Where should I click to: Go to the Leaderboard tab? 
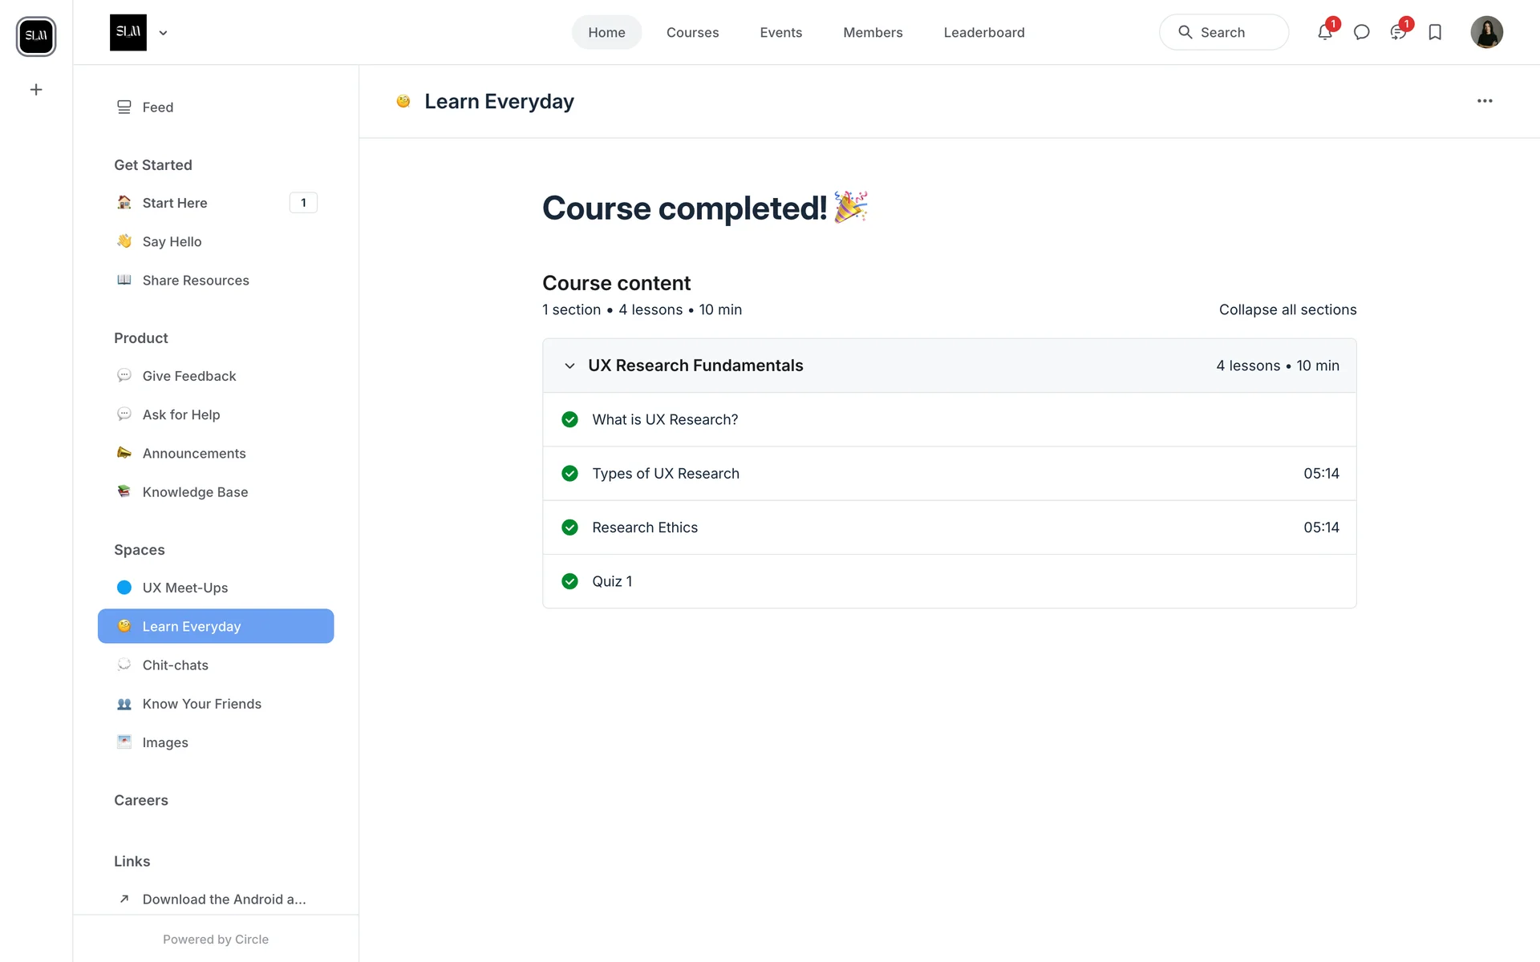click(x=983, y=33)
